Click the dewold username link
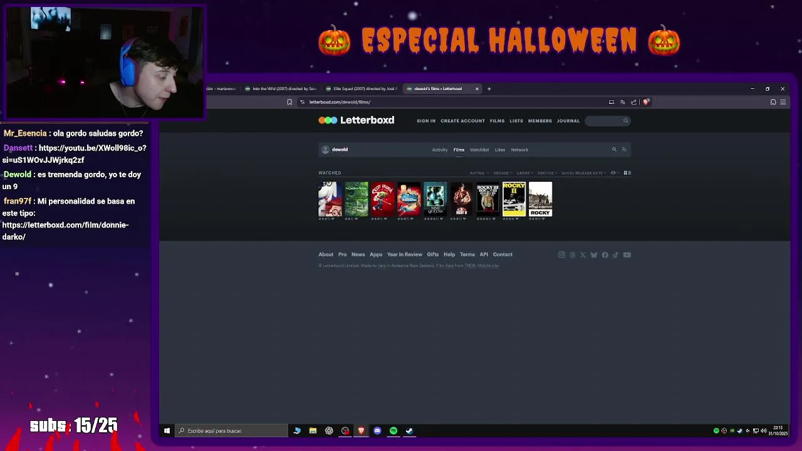Image resolution: width=802 pixels, height=451 pixels. [340, 150]
